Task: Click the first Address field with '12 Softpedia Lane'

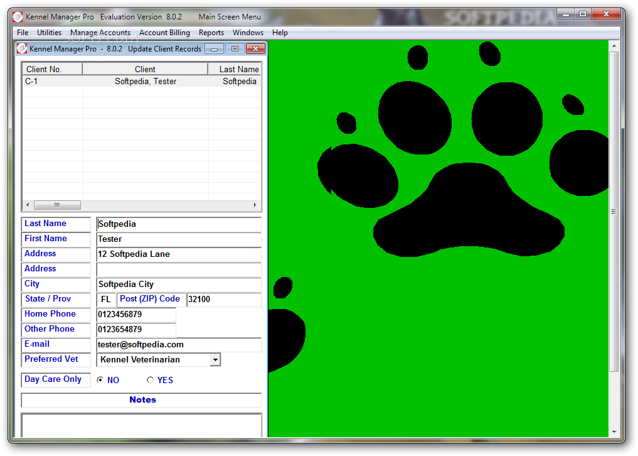Action: (179, 254)
